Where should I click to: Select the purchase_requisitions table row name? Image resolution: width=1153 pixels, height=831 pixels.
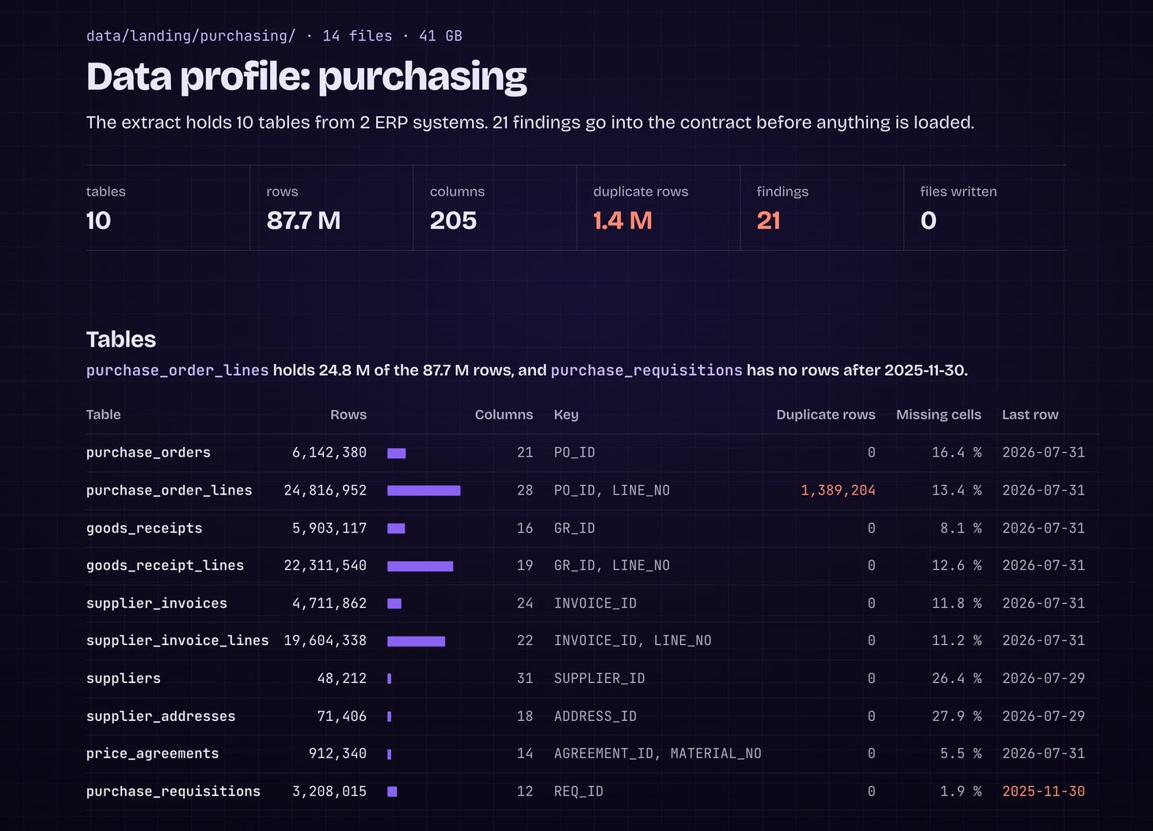(x=173, y=791)
